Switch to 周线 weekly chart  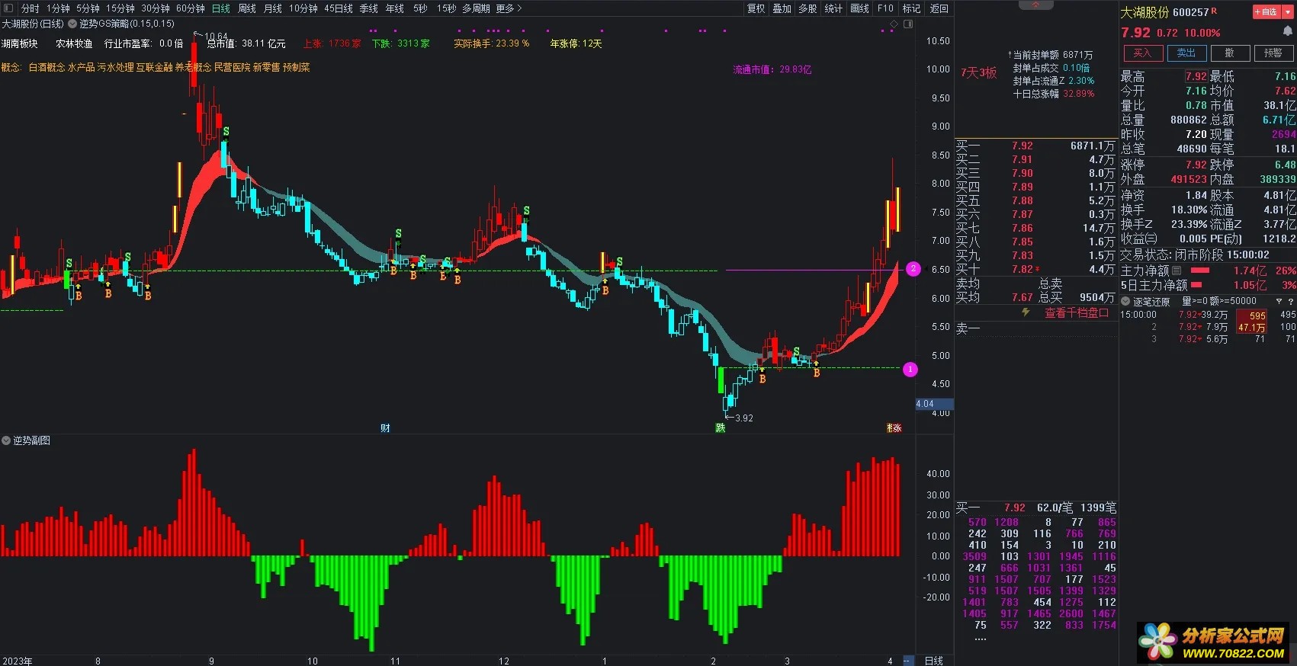click(x=247, y=8)
